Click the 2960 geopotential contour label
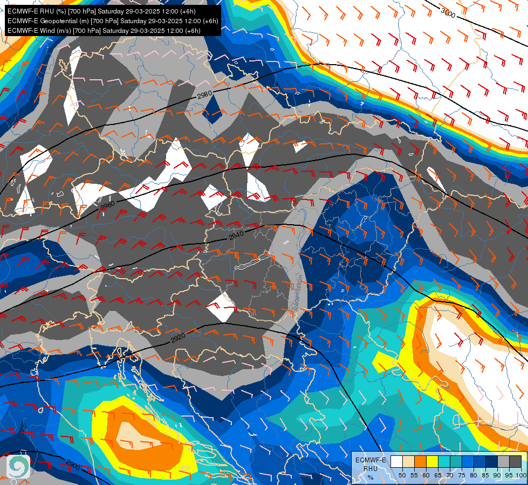Viewport: 528px width, 485px height. pos(108,205)
